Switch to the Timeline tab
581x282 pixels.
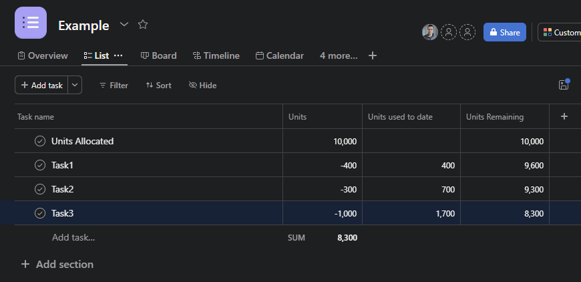click(x=216, y=55)
